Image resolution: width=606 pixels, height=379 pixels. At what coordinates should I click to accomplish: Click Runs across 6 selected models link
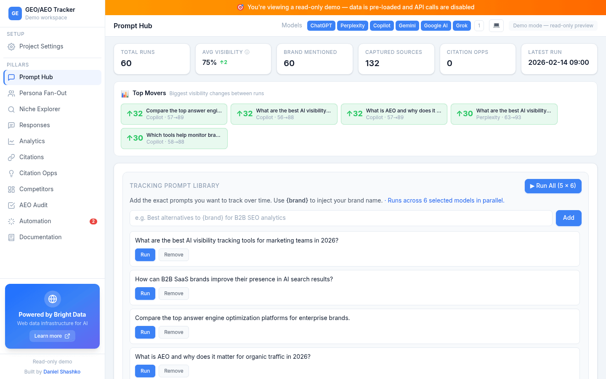click(446, 200)
